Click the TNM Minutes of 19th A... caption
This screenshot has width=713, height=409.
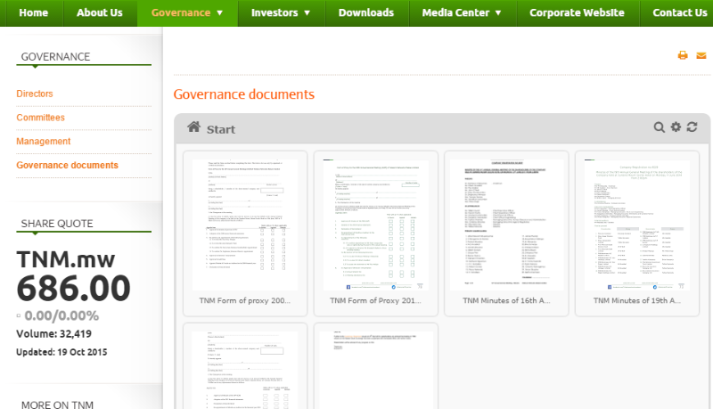637,300
